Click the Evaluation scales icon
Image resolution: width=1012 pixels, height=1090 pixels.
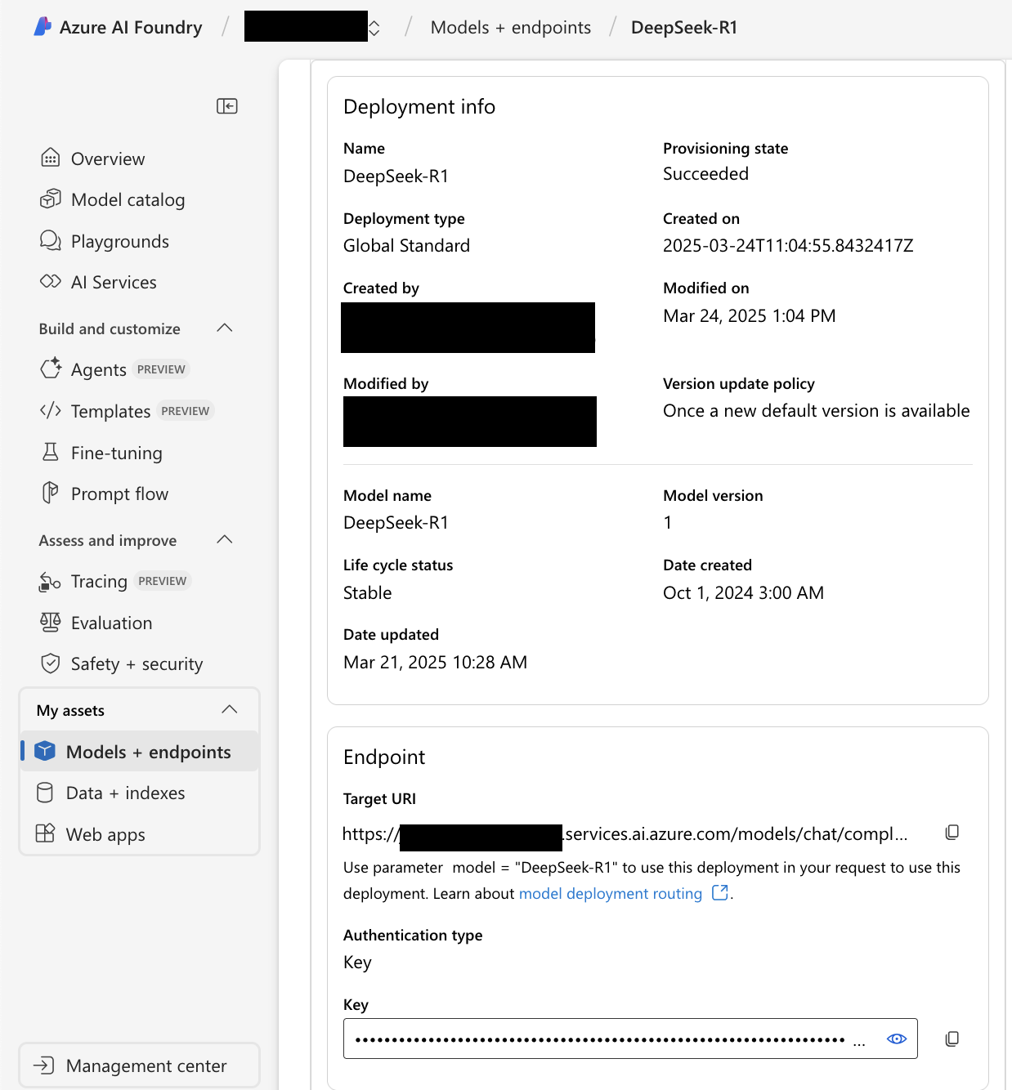(50, 622)
